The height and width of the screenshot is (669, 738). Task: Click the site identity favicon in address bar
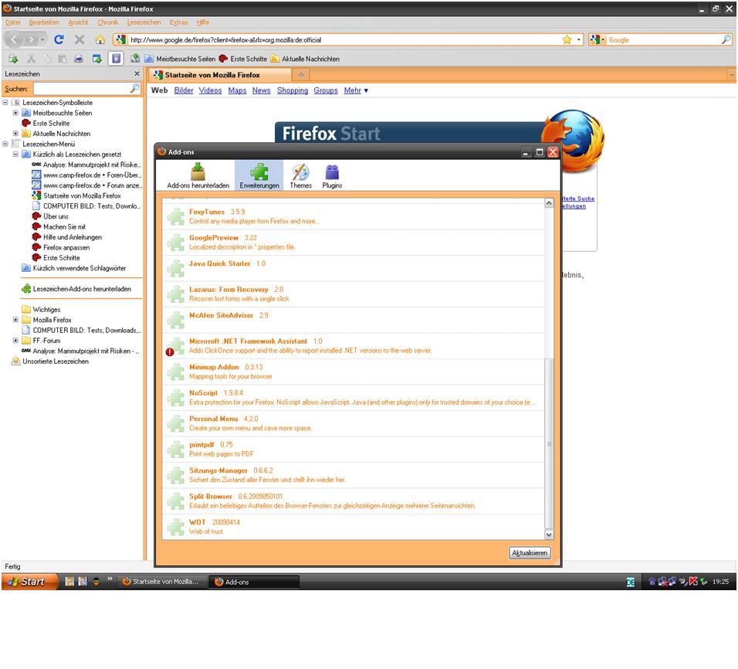121,39
